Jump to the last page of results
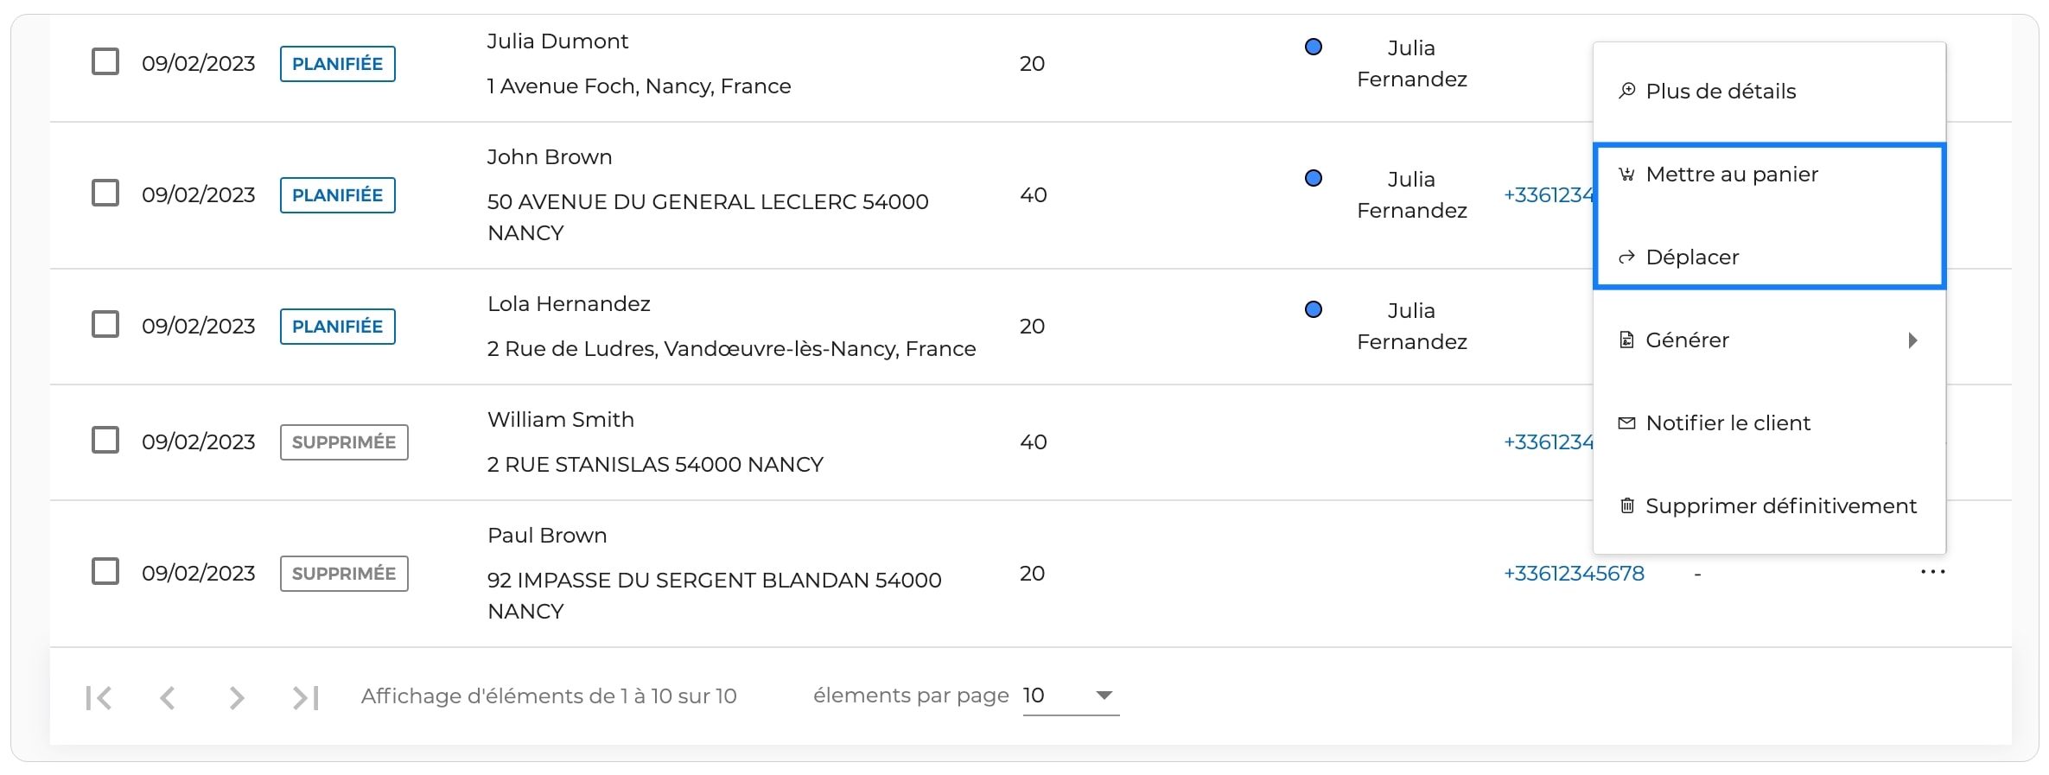This screenshot has height=775, width=2049. pyautogui.click(x=305, y=697)
